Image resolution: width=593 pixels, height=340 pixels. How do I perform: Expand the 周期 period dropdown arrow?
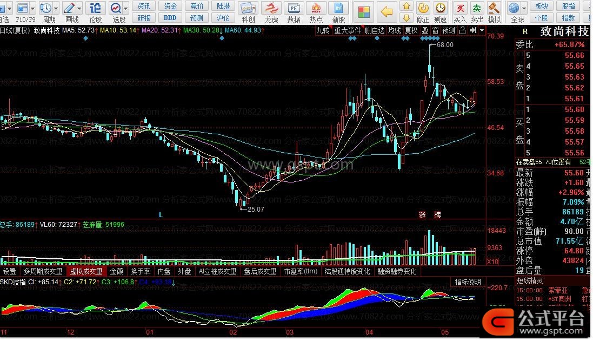coord(56,8)
